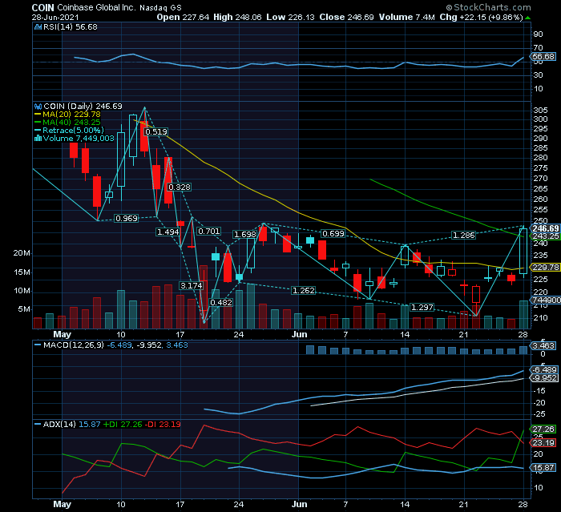The height and width of the screenshot is (512, 561).
Task: Click the RSI(14) 56.68 indicator label
Action: click(x=71, y=26)
